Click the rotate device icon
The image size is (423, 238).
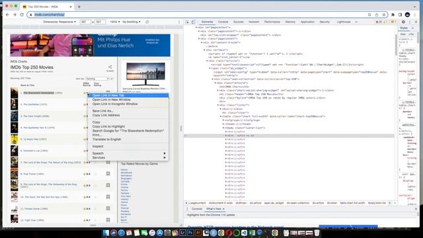(x=147, y=22)
